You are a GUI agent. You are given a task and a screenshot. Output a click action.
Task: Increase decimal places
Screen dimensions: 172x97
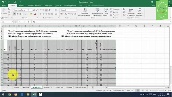[x=72, y=14]
